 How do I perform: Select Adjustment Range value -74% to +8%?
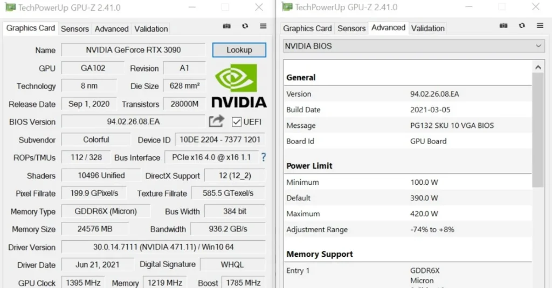tap(432, 229)
